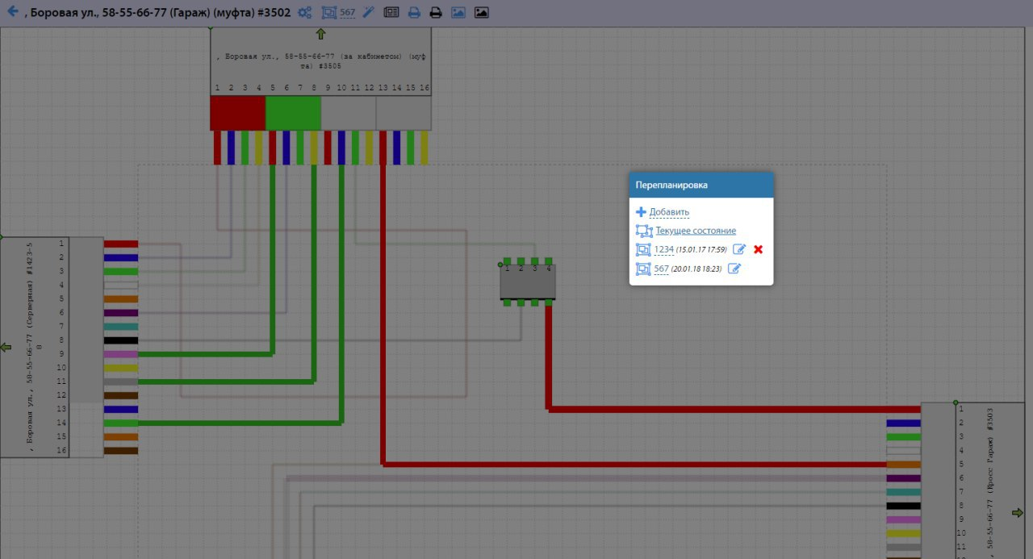Activate the magic wand auto-arrange tool
This screenshot has height=559, width=1033.
click(368, 13)
